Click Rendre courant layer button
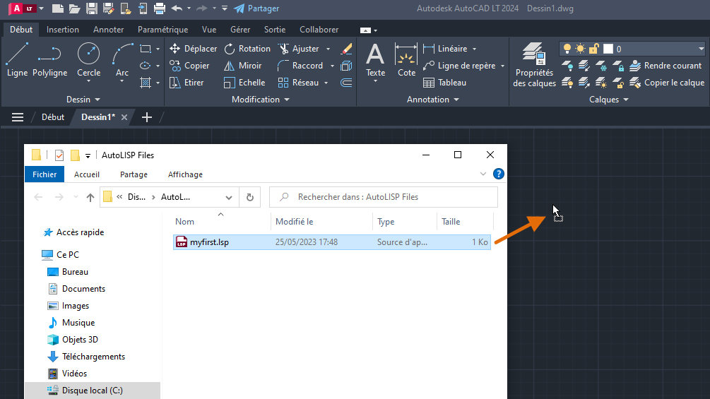This screenshot has height=399, width=710. [665, 66]
